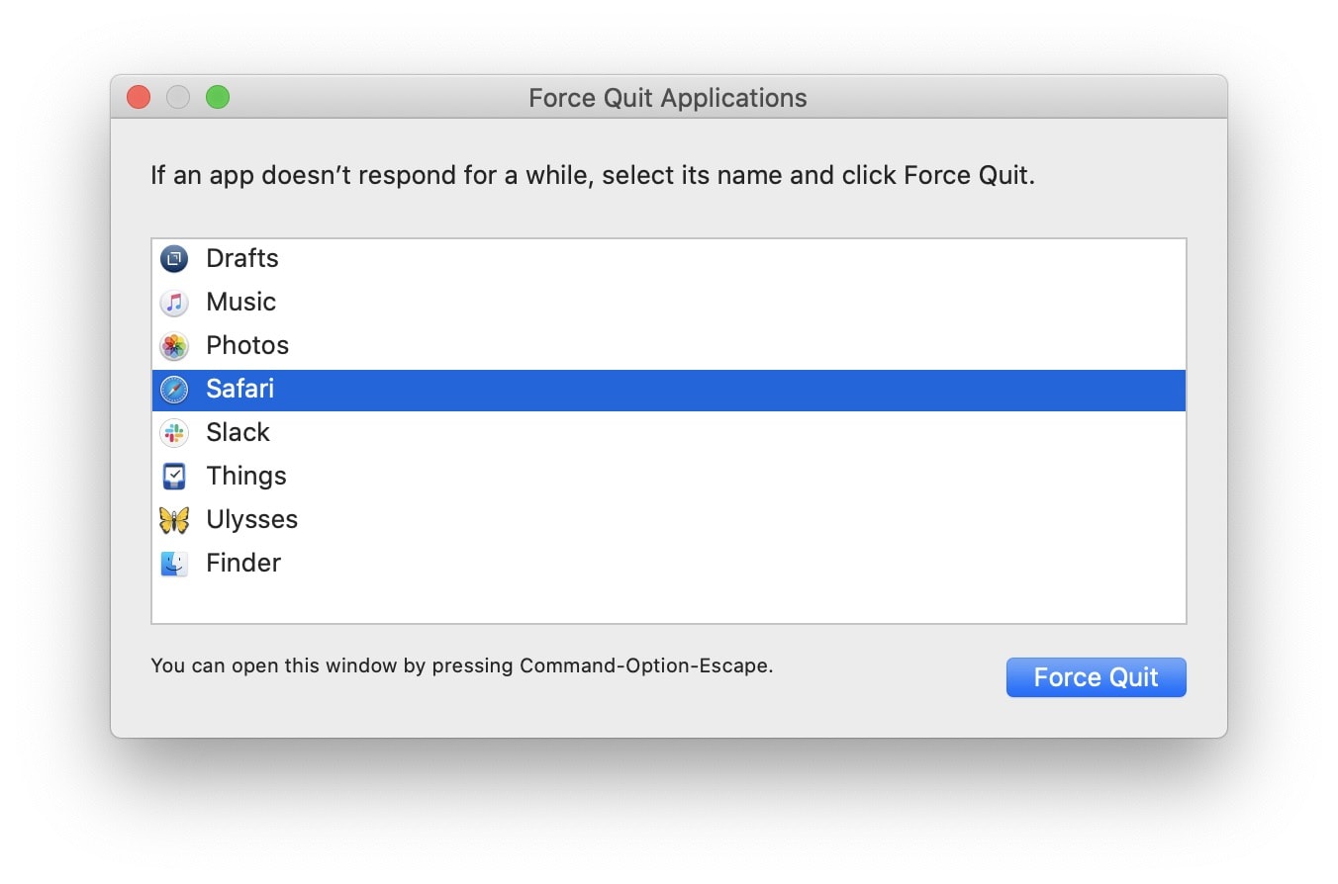1338x884 pixels.
Task: Click the Ulysses butterfly icon
Action: click(174, 520)
